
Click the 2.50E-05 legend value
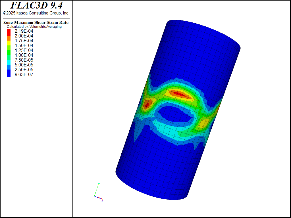click(x=24, y=70)
